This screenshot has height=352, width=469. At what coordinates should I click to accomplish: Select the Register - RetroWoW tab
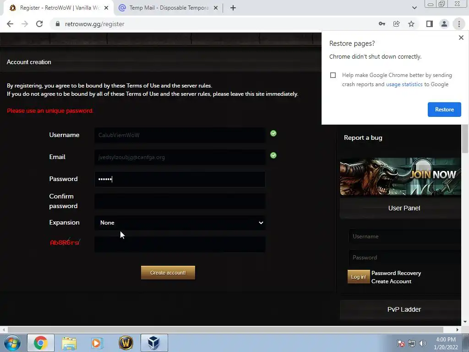58,8
